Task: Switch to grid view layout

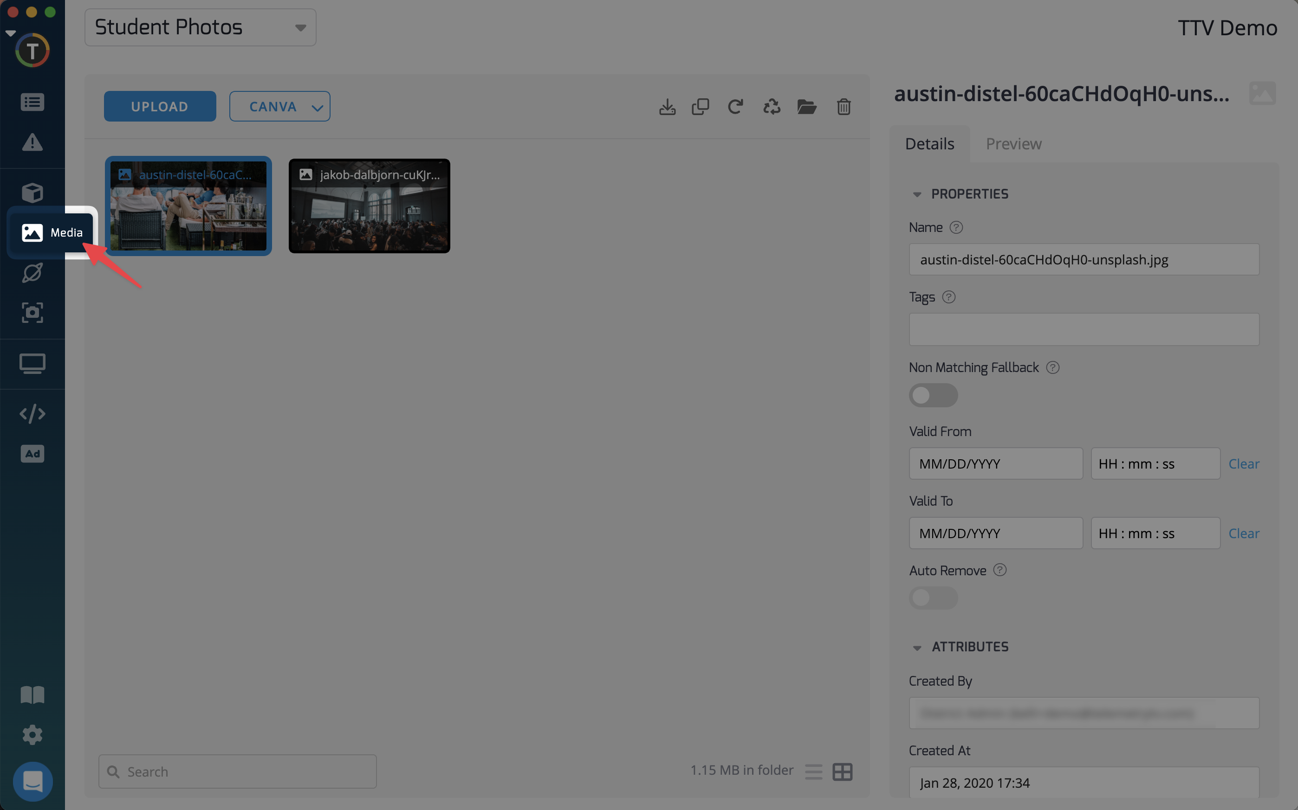Action: click(x=843, y=771)
